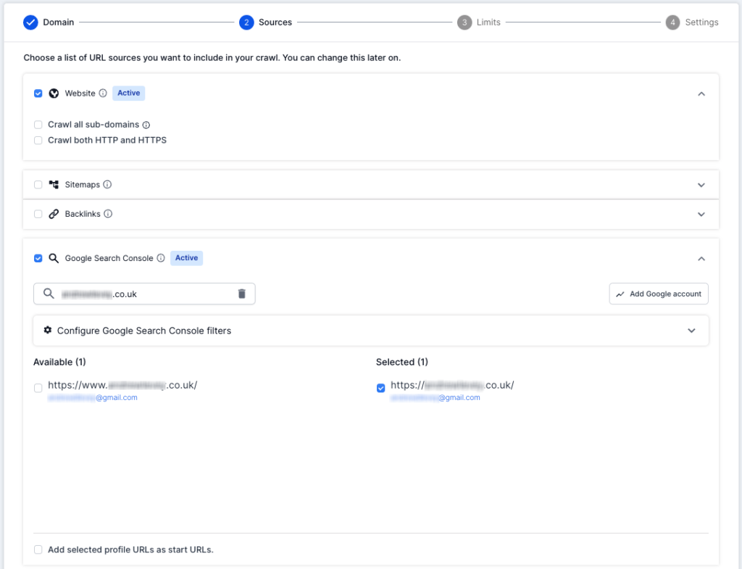The height and width of the screenshot is (569, 742).
Task: Click the chart icon on Add Google account
Action: [x=622, y=294]
